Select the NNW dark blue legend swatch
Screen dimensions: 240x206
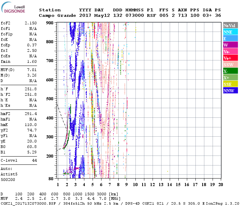pyautogui.click(x=230, y=90)
